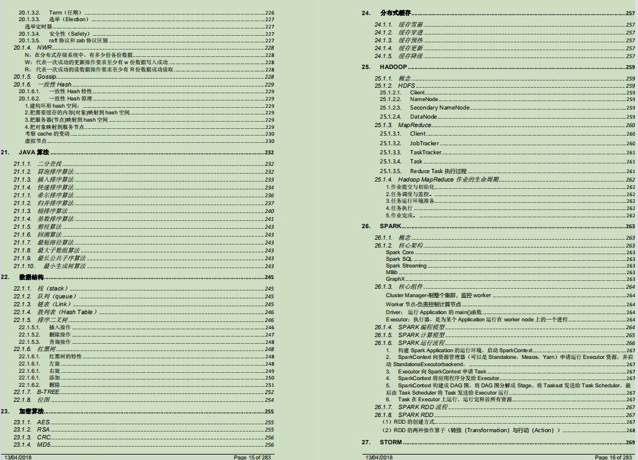Open '22.1.5. 排序二叉树' entry
The width and height of the screenshot is (638, 460).
pos(144,320)
